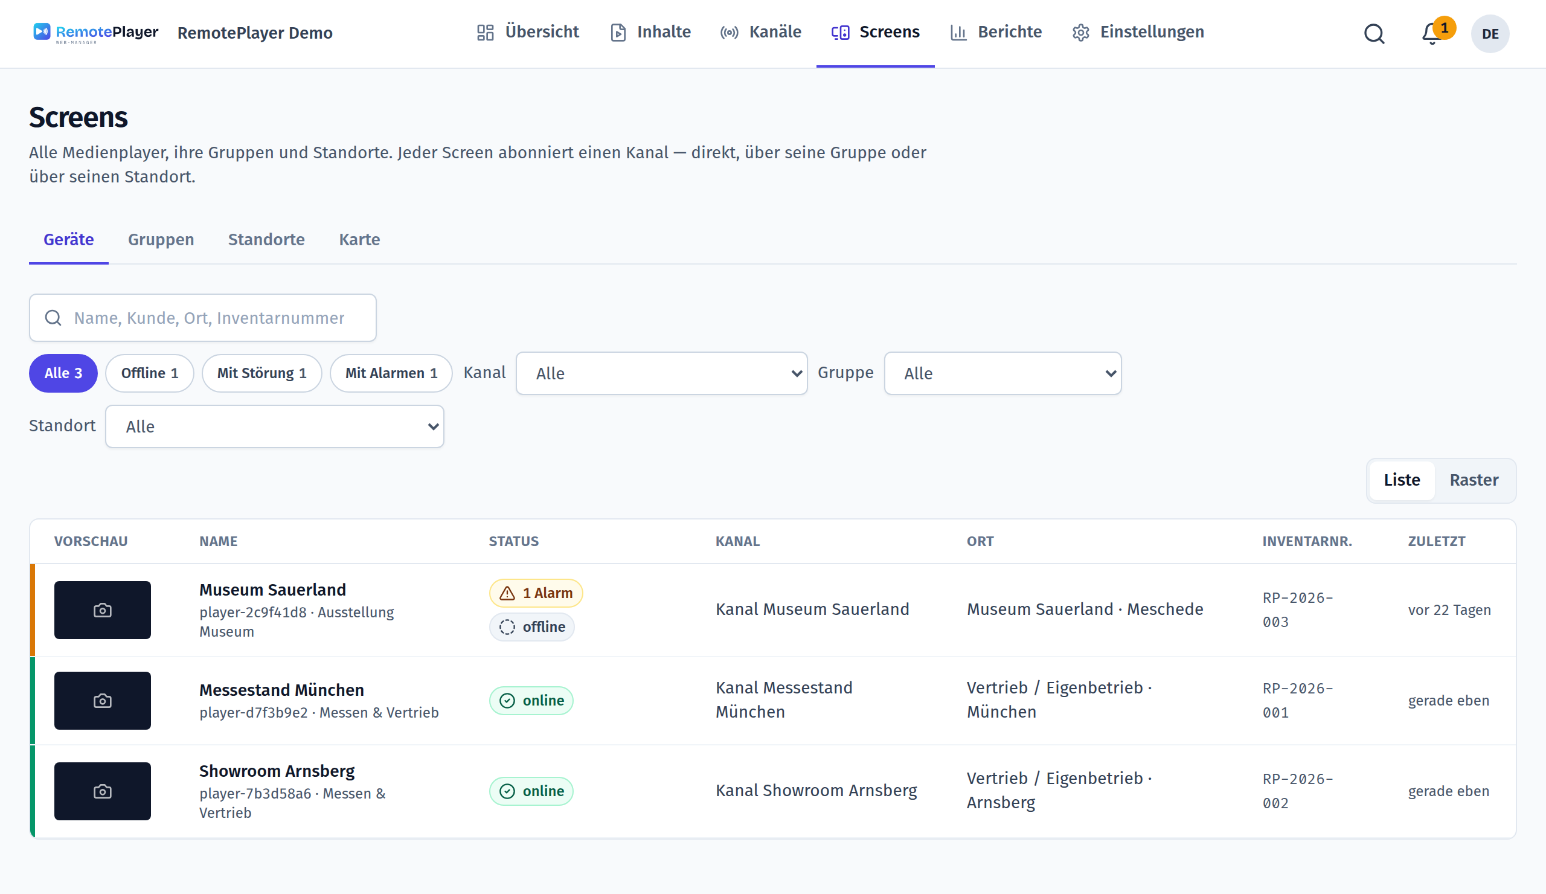Click the STATUS column header
The height and width of the screenshot is (894, 1546).
pyautogui.click(x=513, y=542)
